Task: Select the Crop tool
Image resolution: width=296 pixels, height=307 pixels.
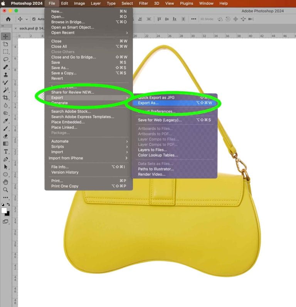Action: (5, 98)
